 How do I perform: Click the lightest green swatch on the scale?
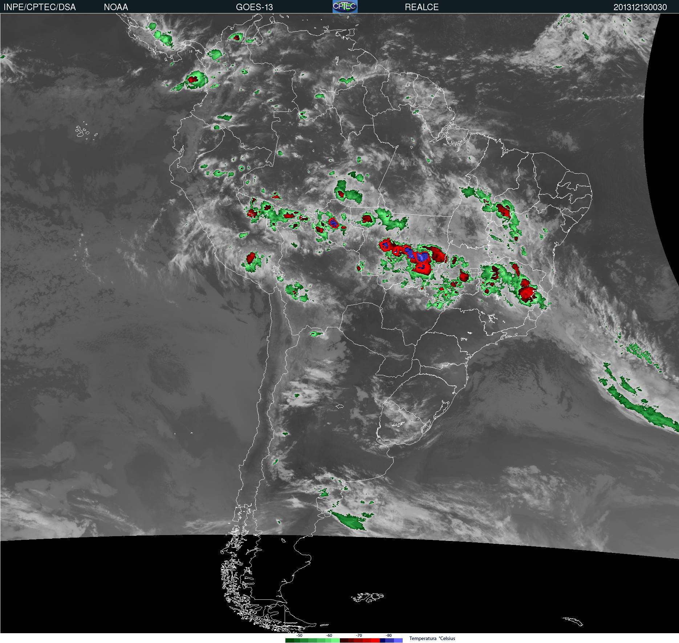336,640
